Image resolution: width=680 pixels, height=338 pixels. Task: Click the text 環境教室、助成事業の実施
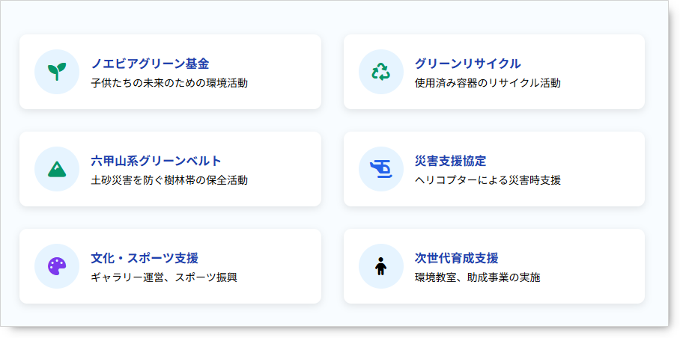[478, 277]
